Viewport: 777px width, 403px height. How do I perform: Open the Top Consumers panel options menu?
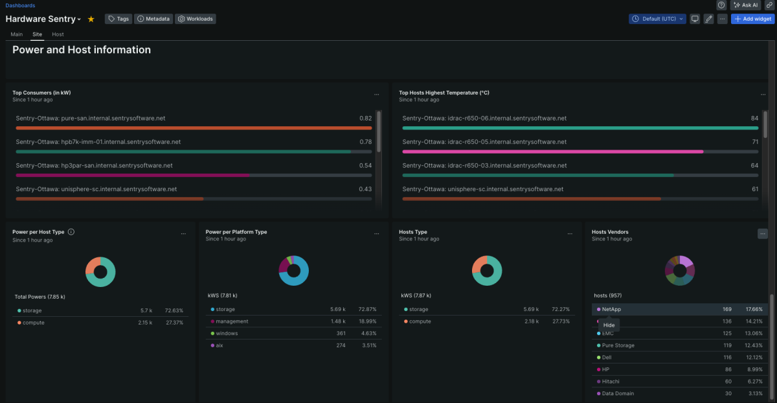377,94
